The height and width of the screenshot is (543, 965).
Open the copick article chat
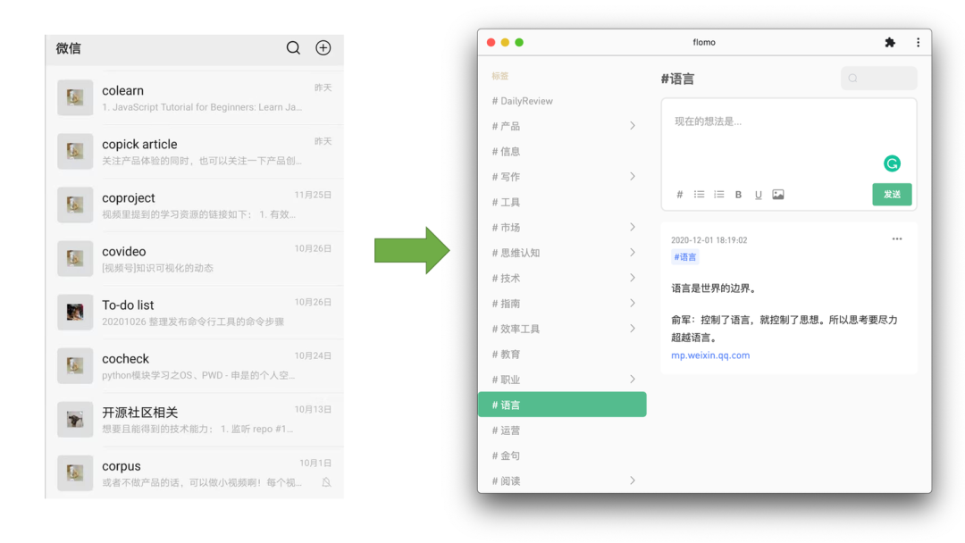pyautogui.click(x=195, y=151)
